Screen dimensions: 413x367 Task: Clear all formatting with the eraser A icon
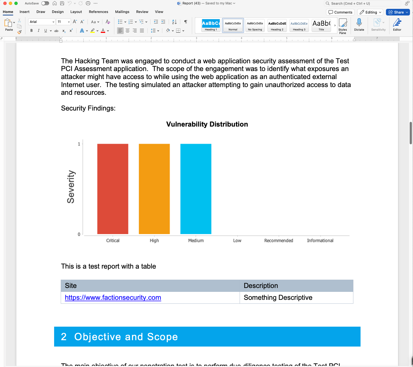(x=108, y=22)
